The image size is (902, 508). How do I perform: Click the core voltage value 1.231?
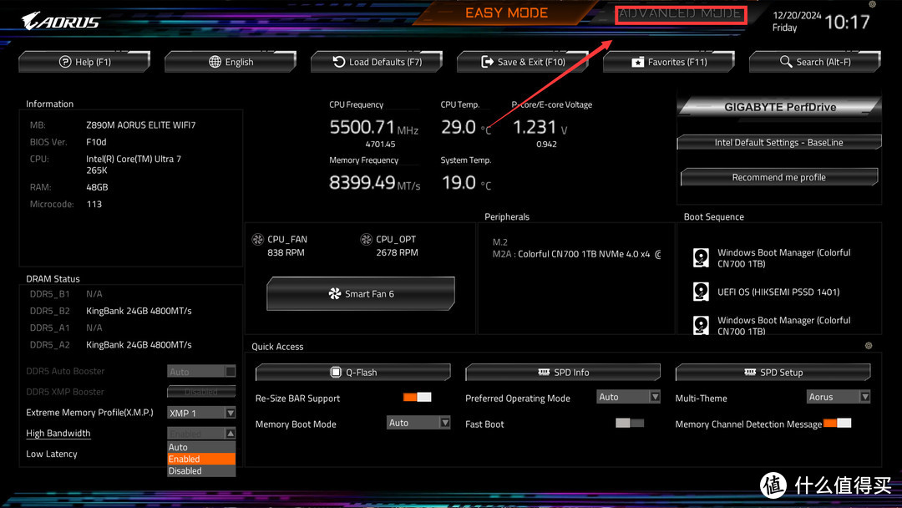tap(535, 127)
